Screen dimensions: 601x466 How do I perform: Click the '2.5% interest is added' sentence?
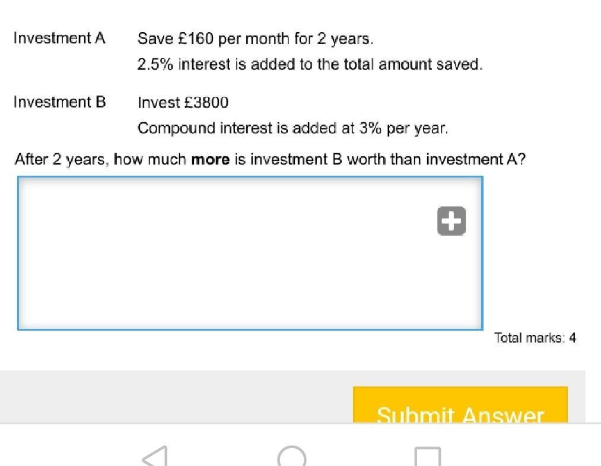tap(310, 65)
